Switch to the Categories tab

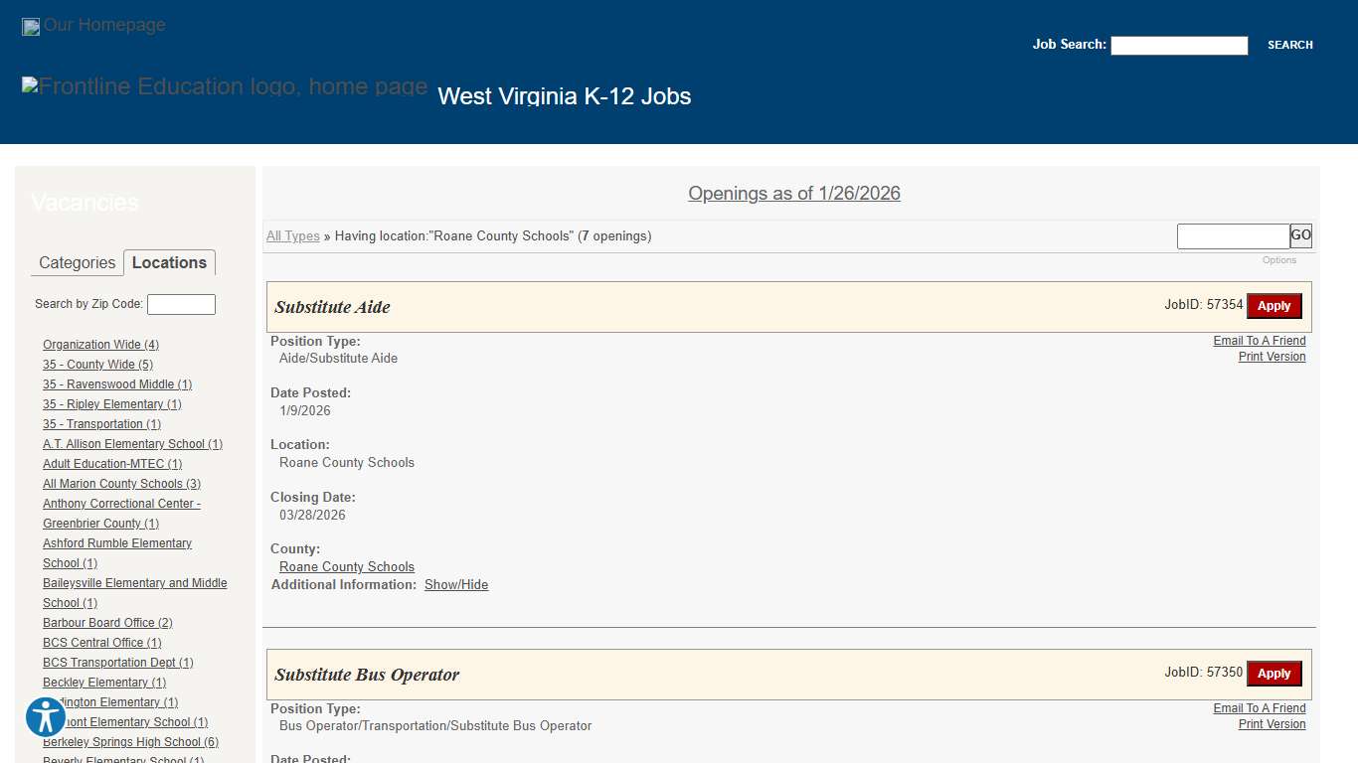click(x=77, y=262)
